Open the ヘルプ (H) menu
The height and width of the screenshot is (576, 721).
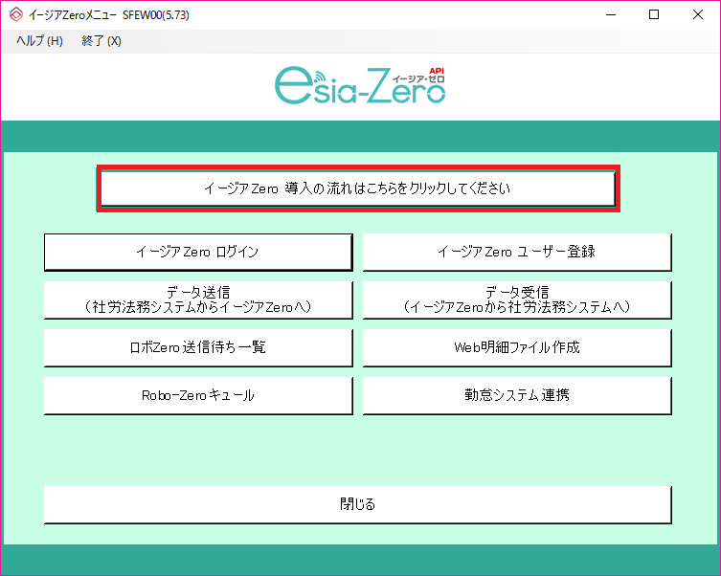coord(39,41)
